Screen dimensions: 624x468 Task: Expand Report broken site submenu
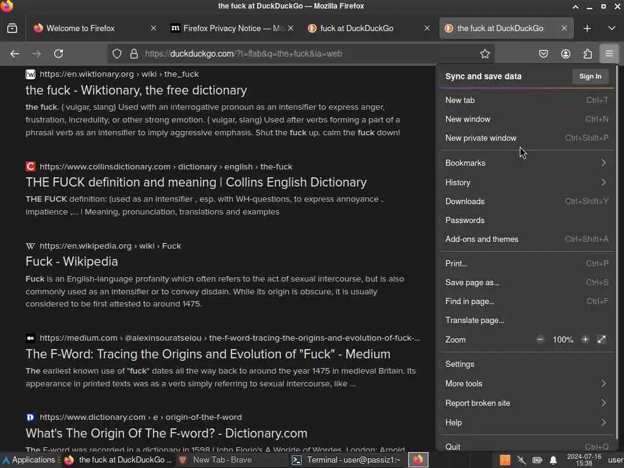(x=527, y=403)
